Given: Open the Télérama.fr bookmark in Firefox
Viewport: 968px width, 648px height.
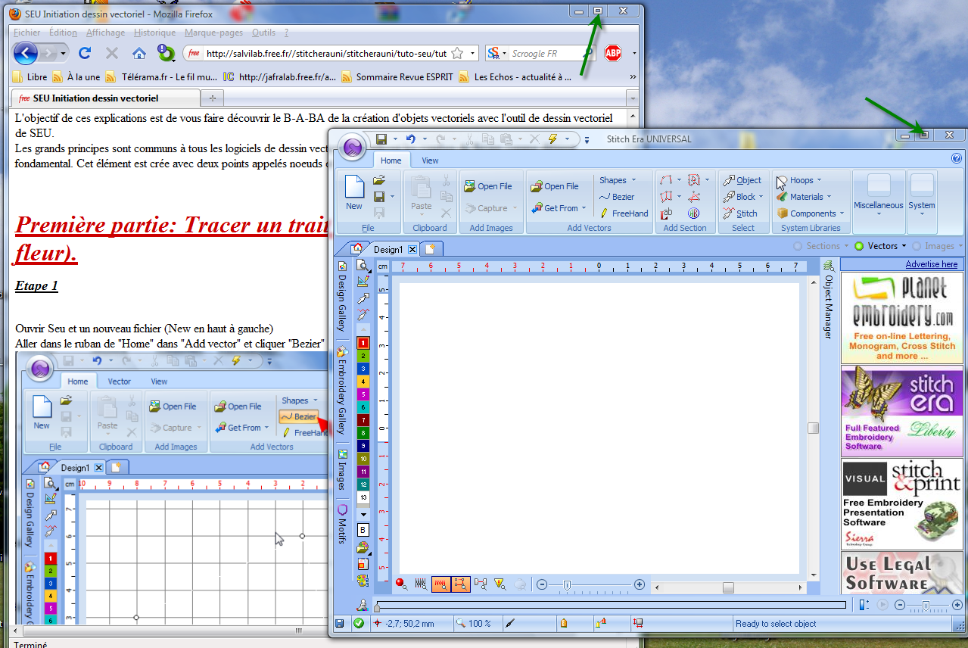Looking at the screenshot, I should click(x=161, y=76).
